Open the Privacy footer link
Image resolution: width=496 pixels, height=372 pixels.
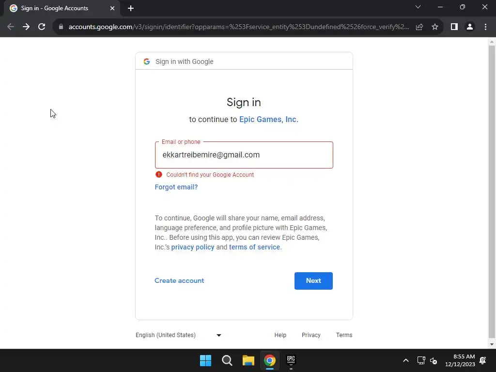click(311, 335)
